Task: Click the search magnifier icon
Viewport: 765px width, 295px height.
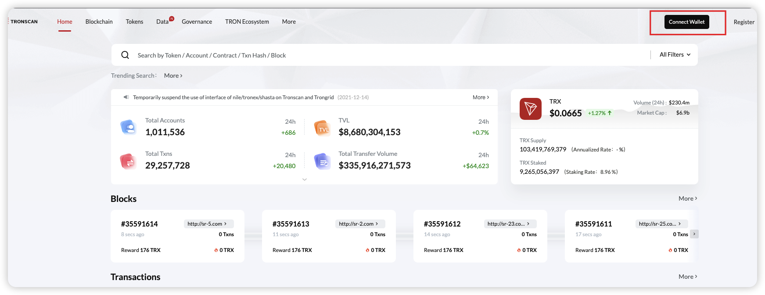Action: point(125,55)
